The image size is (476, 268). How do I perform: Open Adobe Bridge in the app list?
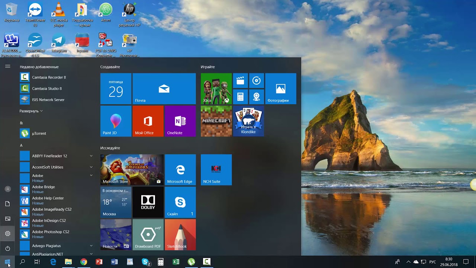(57, 189)
